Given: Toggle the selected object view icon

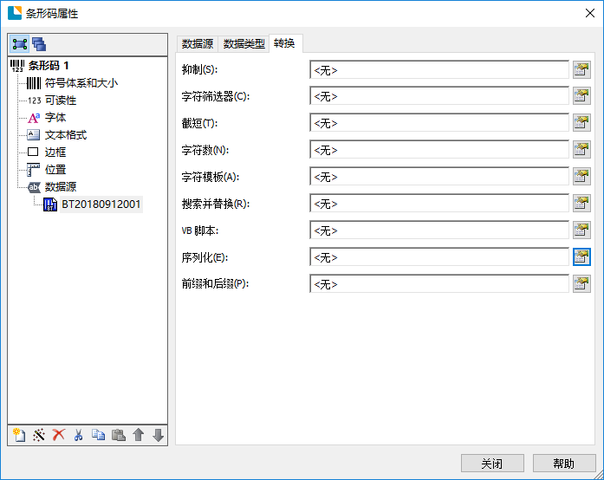Looking at the screenshot, I should 19,44.
